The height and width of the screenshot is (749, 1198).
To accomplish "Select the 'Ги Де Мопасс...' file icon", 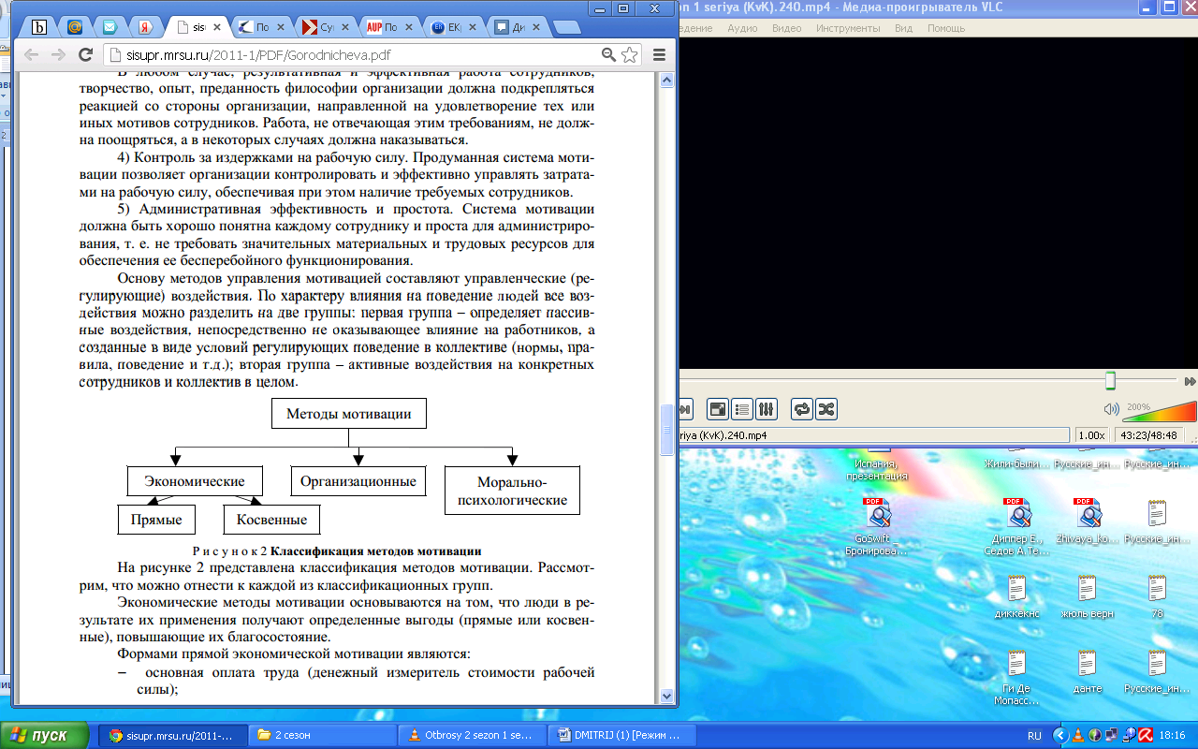I will 1016,678.
